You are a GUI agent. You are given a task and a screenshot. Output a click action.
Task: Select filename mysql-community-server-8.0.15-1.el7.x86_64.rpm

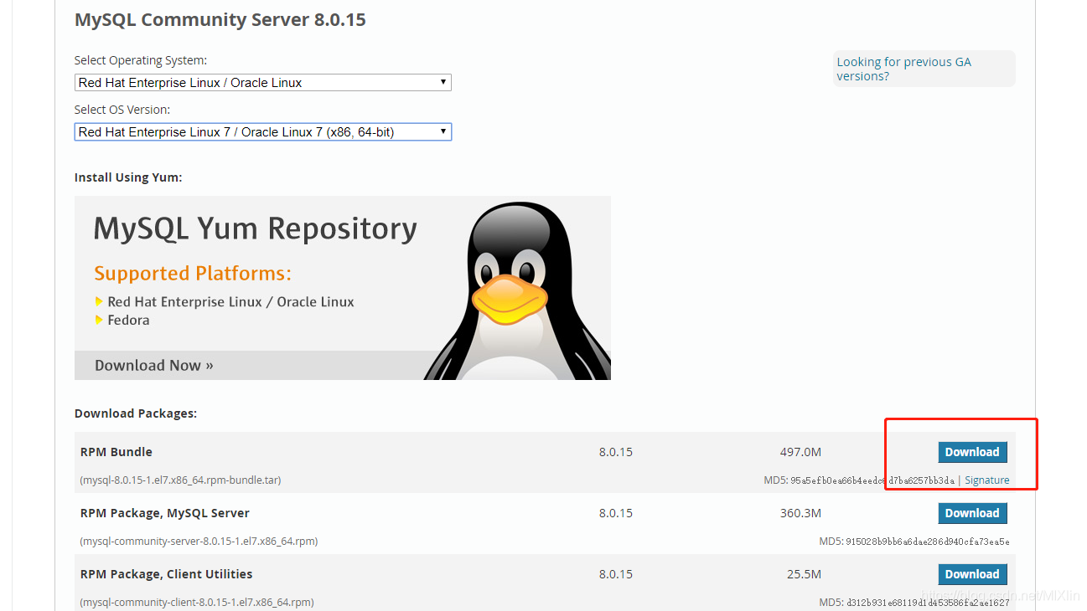pyautogui.click(x=199, y=542)
